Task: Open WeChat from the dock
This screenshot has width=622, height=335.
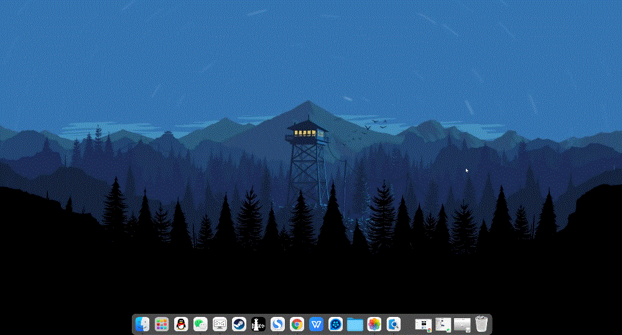Action: coord(200,324)
